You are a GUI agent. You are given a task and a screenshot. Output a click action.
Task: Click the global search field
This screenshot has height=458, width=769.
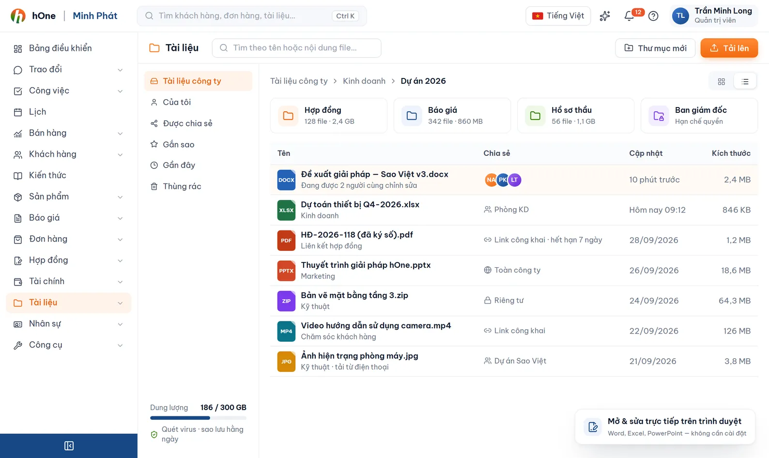(252, 16)
